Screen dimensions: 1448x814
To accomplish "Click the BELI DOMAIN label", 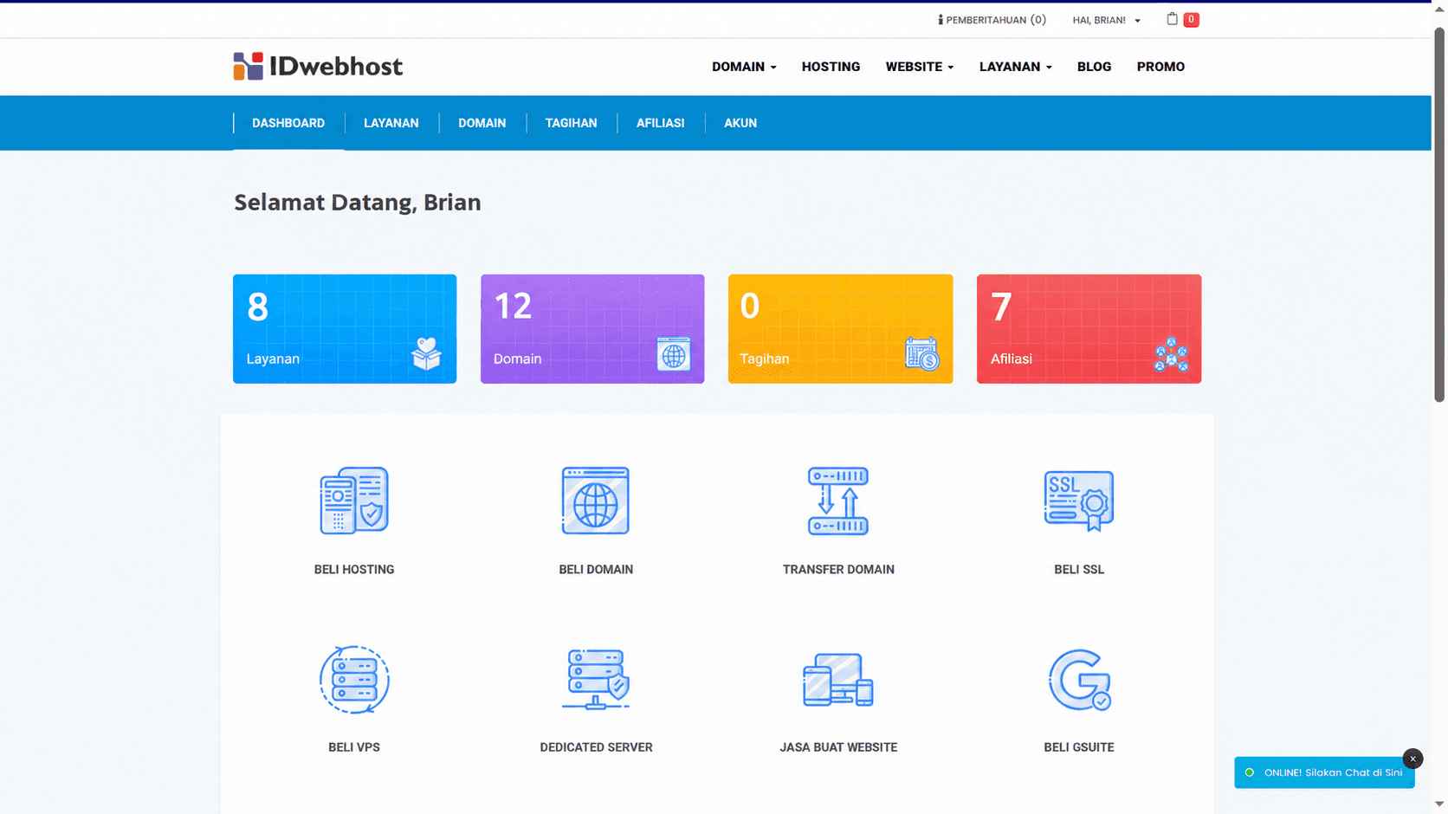I will click(596, 569).
